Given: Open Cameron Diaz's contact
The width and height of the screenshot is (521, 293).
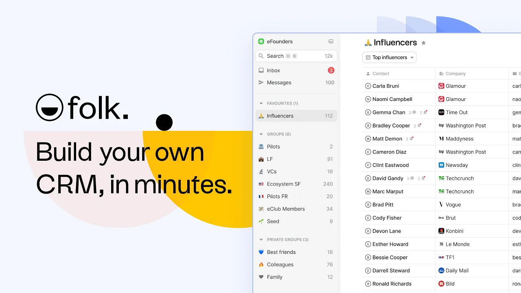Looking at the screenshot, I should pyautogui.click(x=389, y=152).
